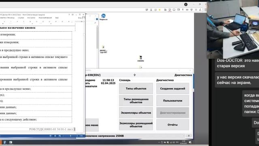Open the Экземпляры объектов button
Viewport: 259px width, 146px height.
tap(136, 113)
